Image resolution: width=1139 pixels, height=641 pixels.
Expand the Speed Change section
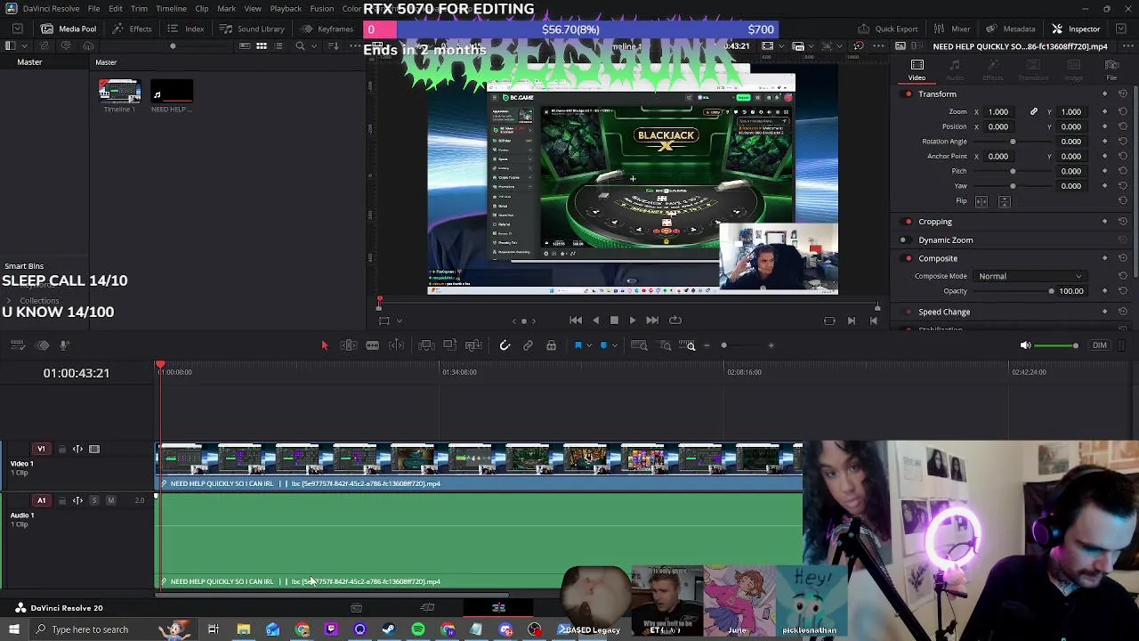pyautogui.click(x=944, y=312)
